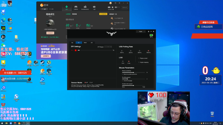Image resolution: width=223 pixels, height=125 pixels.
Task: Open the WPS Office desktop icon
Action: [3, 105]
